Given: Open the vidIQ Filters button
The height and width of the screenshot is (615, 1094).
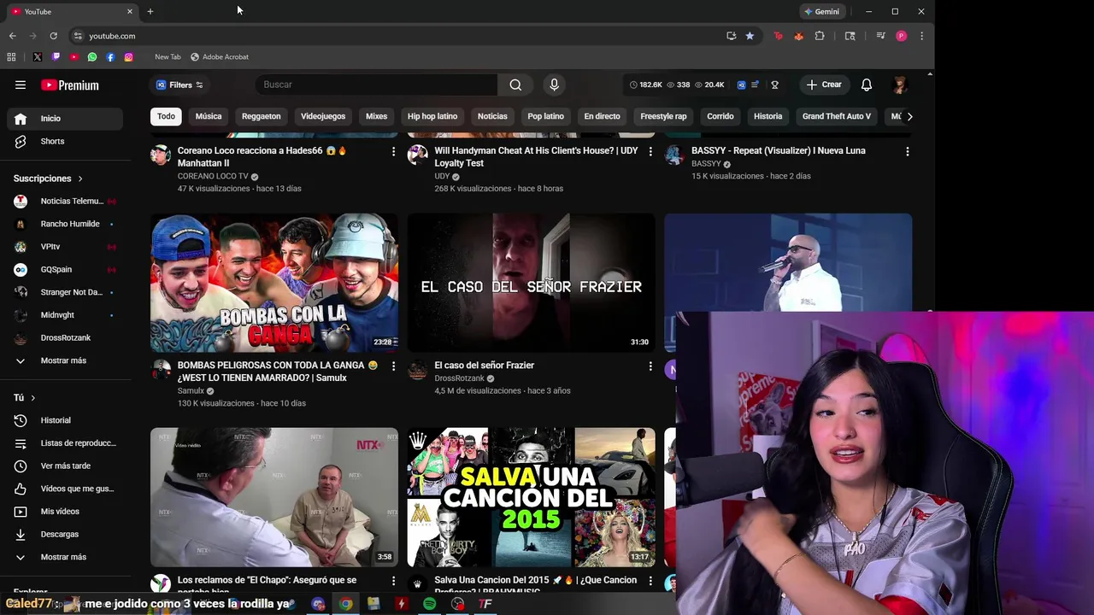Looking at the screenshot, I should pyautogui.click(x=179, y=85).
